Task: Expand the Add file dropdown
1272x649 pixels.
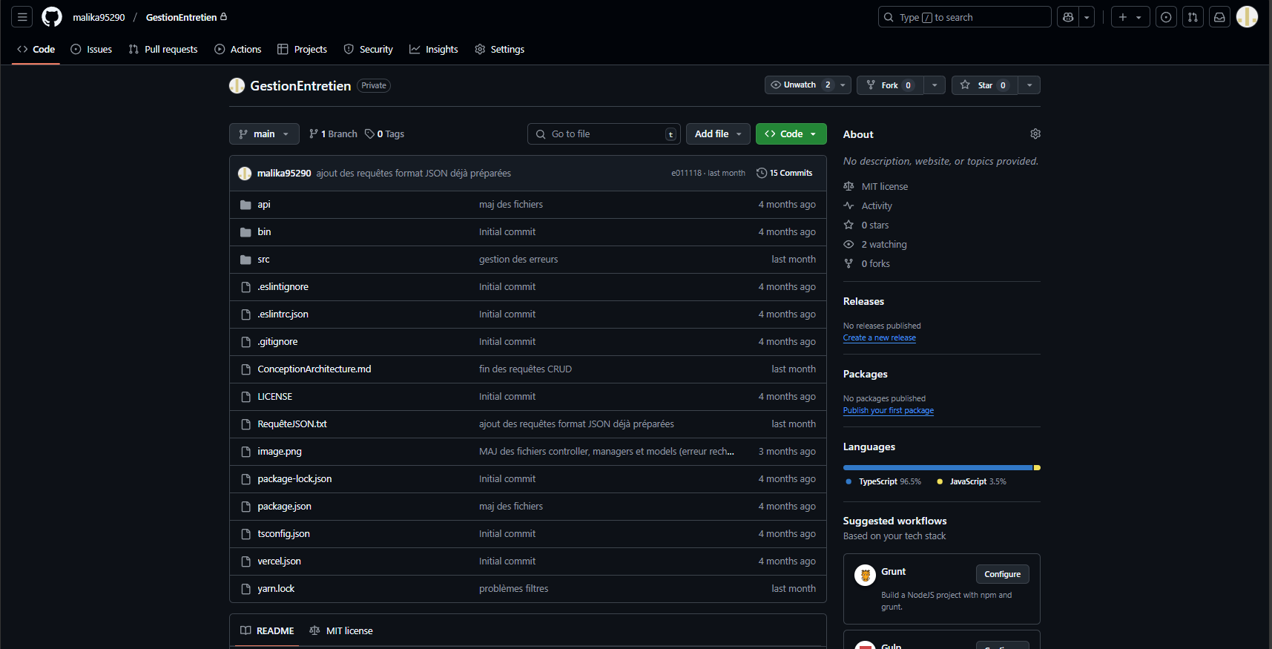Action: coord(718,134)
